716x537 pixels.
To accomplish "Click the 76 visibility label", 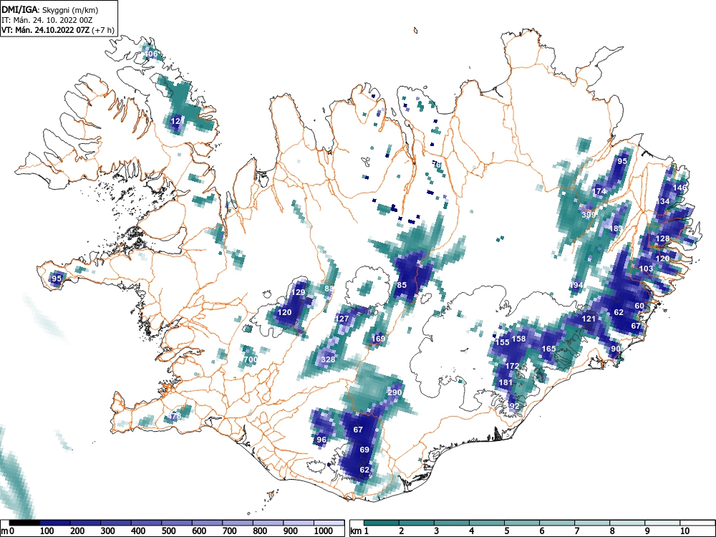I will [437, 165].
